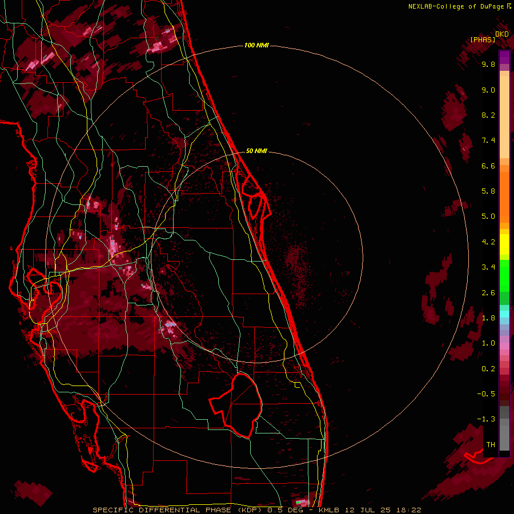Click the 3.4 value on the legend

pyautogui.click(x=488, y=267)
